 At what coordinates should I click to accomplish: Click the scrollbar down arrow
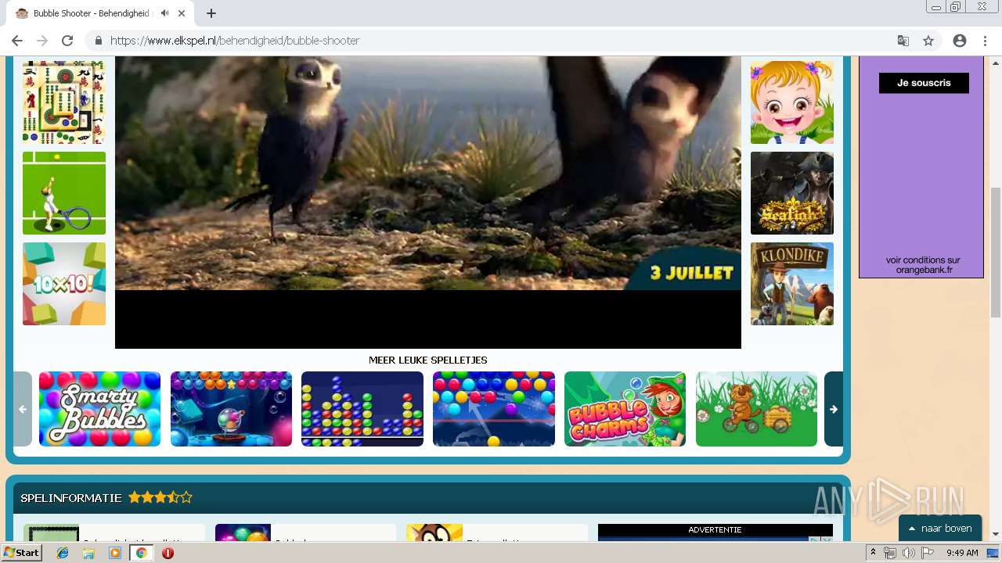(996, 534)
